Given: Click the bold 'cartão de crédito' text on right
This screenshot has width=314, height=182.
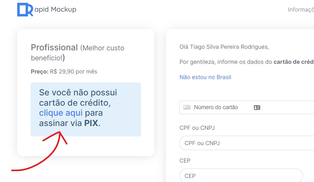Looking at the screenshot, I should [294, 62].
